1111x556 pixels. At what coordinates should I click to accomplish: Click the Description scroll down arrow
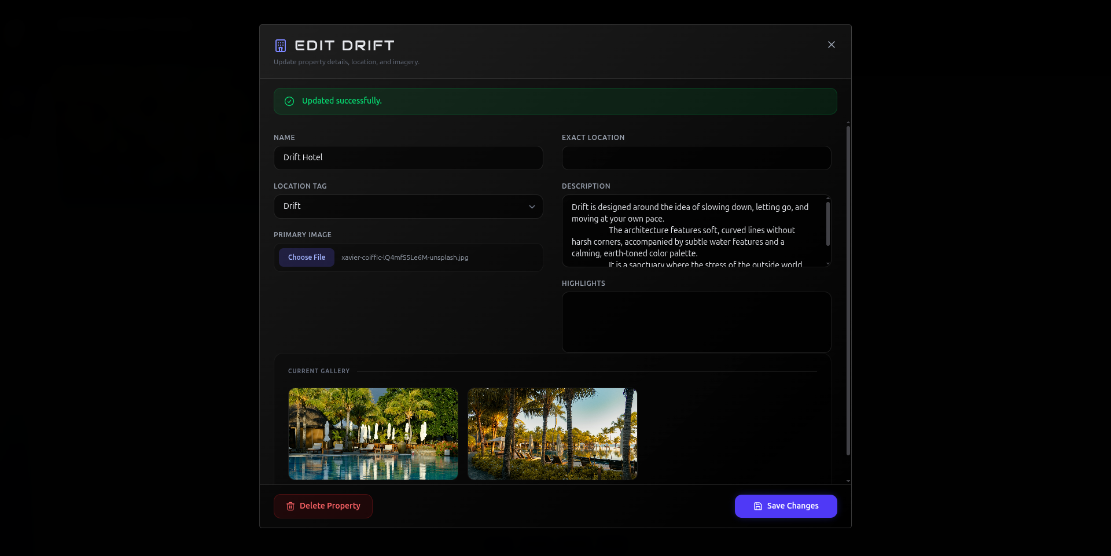point(828,264)
